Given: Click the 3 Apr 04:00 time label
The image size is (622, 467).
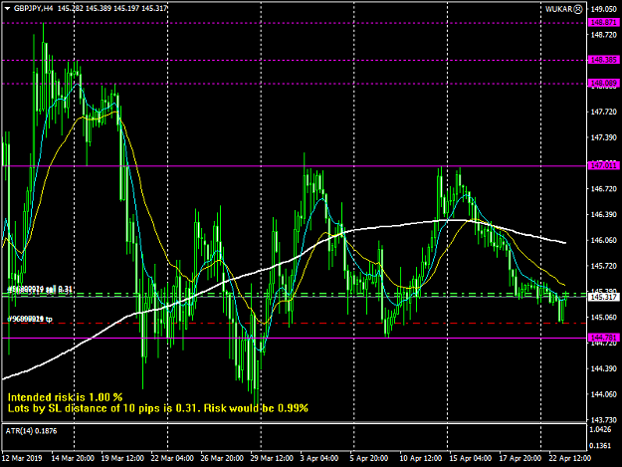Looking at the screenshot, I should click(318, 458).
